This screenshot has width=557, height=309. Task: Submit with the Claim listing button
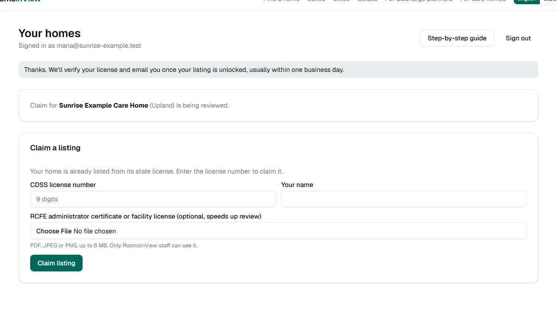[56, 263]
